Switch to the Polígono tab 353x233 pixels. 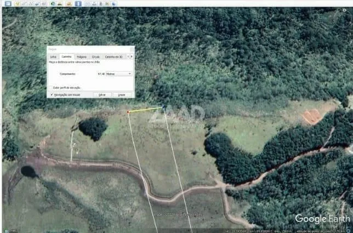point(82,56)
